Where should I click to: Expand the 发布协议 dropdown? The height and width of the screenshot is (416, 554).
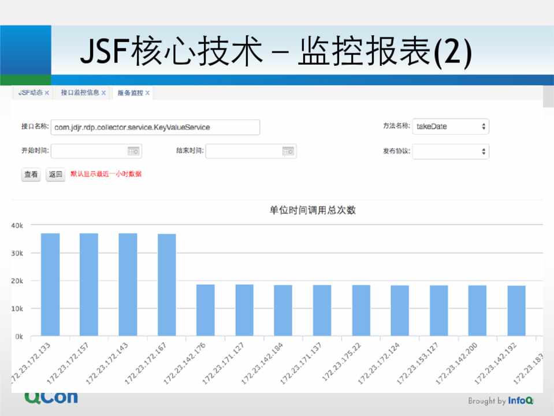[x=451, y=151]
